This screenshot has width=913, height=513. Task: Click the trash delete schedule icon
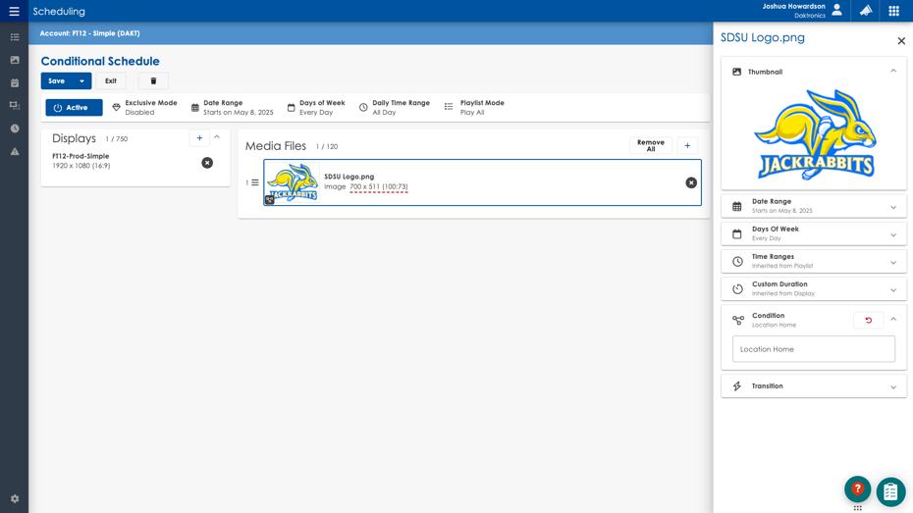[x=153, y=81]
